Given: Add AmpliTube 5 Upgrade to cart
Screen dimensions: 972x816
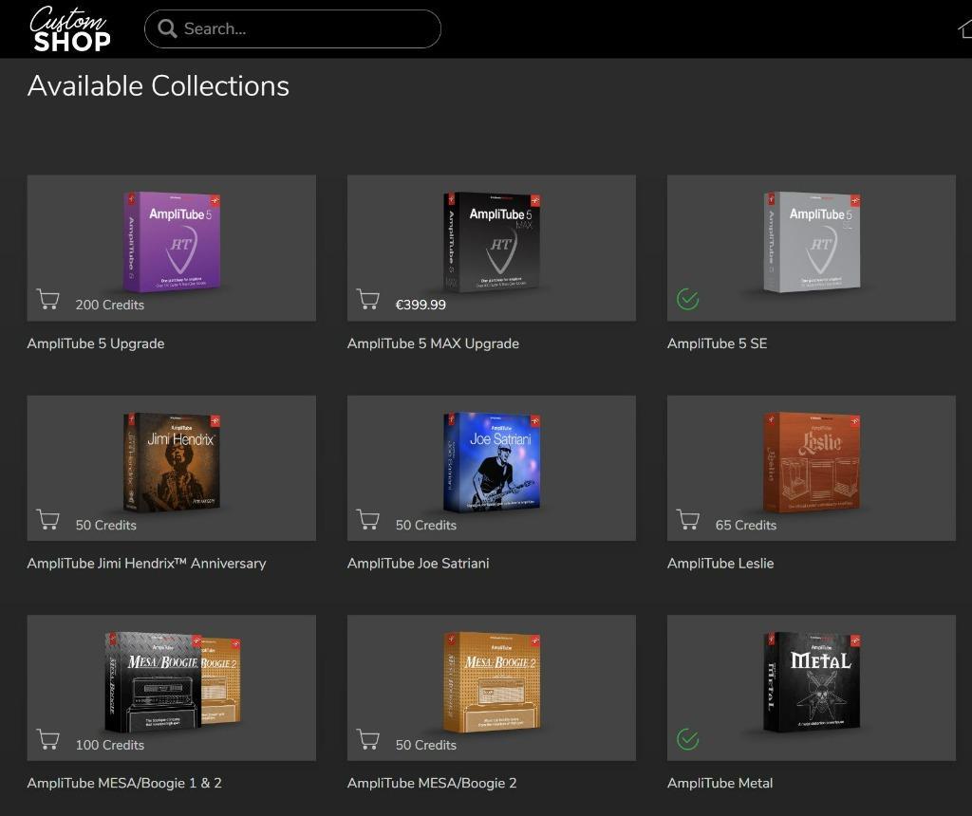Looking at the screenshot, I should [x=48, y=300].
